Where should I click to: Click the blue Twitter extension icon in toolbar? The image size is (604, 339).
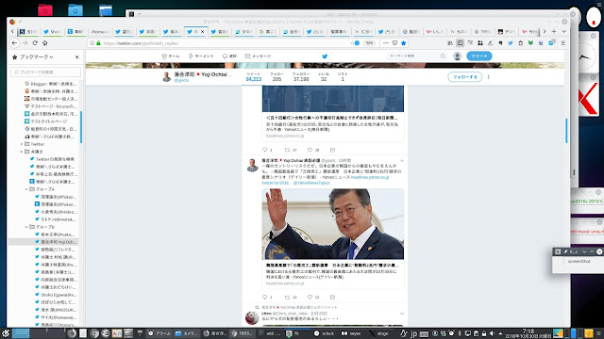pyautogui.click(x=511, y=43)
